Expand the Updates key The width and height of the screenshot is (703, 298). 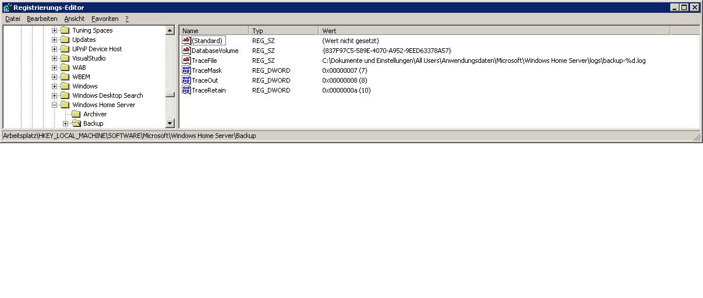[x=55, y=40]
